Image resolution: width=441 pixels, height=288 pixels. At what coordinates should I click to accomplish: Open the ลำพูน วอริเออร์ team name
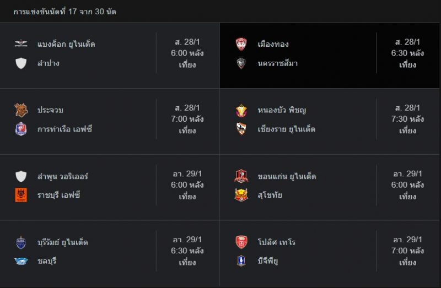(63, 176)
